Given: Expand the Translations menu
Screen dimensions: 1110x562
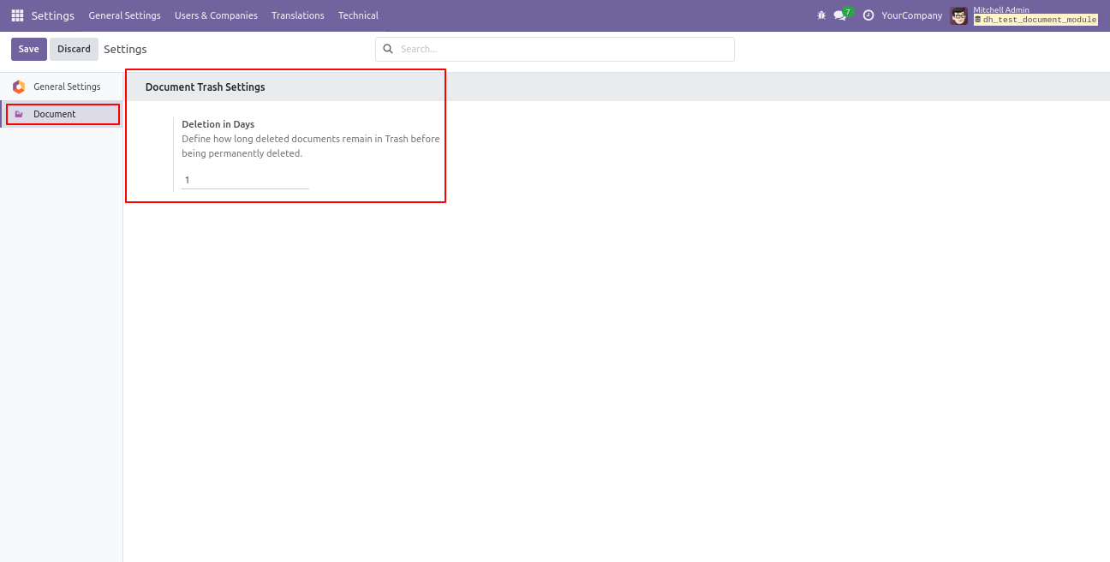Looking at the screenshot, I should (297, 15).
